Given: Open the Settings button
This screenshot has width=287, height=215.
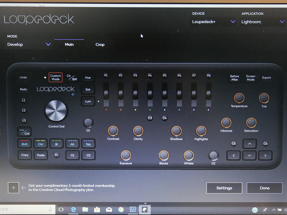Looking at the screenshot, I should coord(224,188).
